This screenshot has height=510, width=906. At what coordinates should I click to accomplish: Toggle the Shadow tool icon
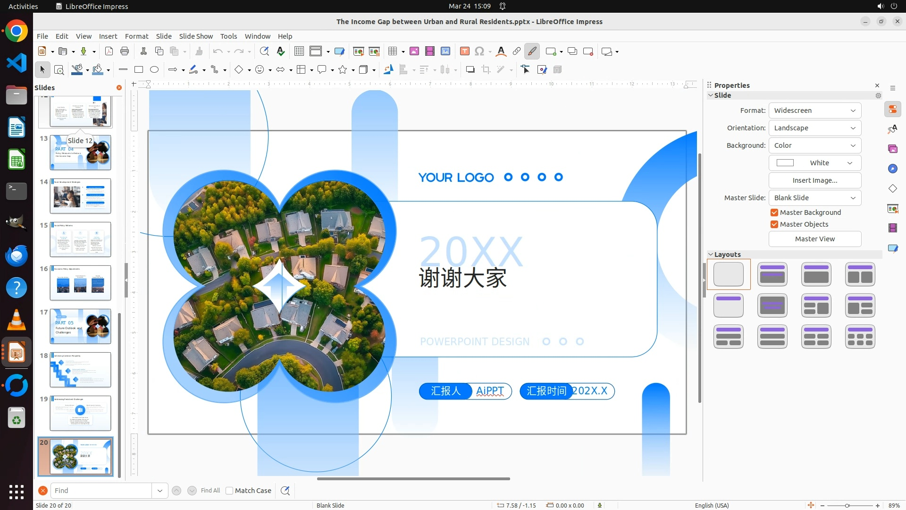pyautogui.click(x=470, y=70)
